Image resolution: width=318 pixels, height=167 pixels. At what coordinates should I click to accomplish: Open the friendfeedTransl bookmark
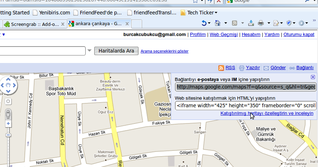(x=152, y=13)
